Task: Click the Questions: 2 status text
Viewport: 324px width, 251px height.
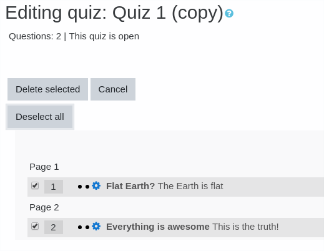Action: (35, 36)
